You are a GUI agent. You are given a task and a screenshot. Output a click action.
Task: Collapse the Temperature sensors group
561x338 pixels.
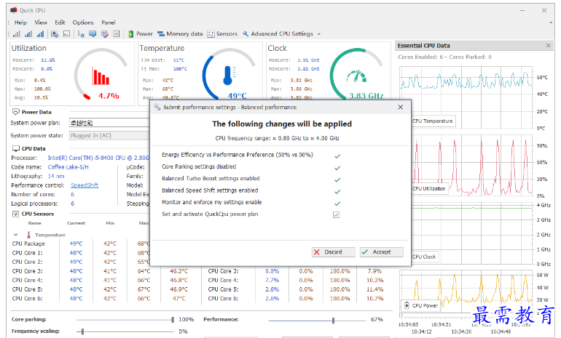point(16,235)
